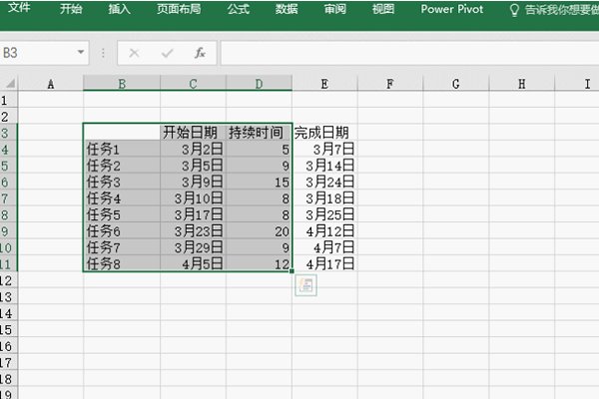Select the 任务2 cell
This screenshot has height=399, width=599.
click(x=122, y=166)
